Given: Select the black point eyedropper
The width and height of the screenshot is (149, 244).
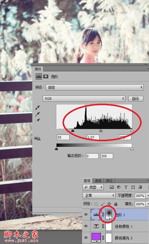Looking at the screenshot, I should pos(37,108).
